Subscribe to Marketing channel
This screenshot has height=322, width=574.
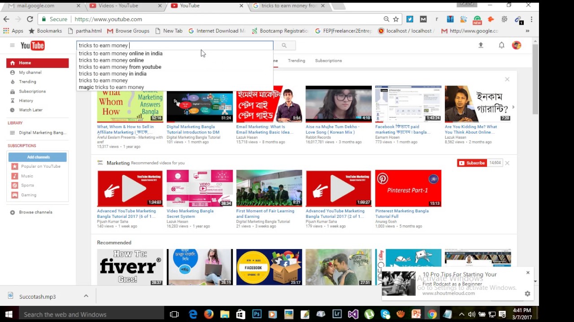pyautogui.click(x=473, y=163)
